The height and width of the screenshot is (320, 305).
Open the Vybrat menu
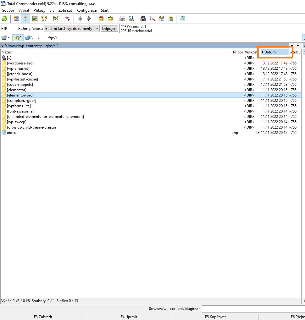tap(24, 10)
